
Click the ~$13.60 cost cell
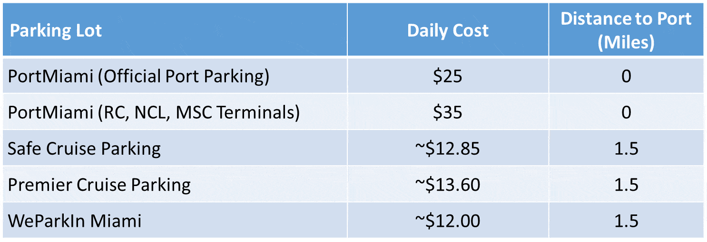[448, 184]
